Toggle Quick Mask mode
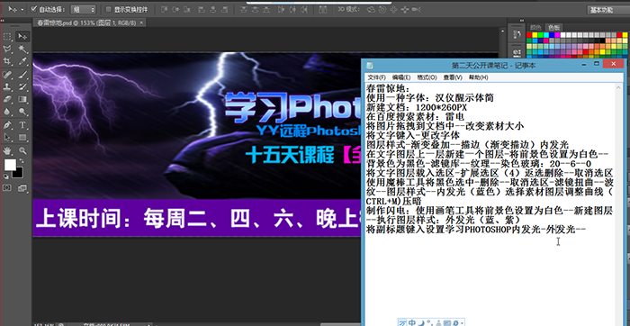The width and height of the screenshot is (630, 326). (x=7, y=187)
